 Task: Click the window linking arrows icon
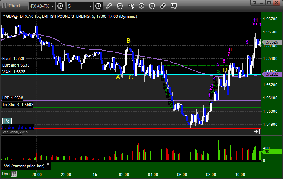(x=163, y=6)
